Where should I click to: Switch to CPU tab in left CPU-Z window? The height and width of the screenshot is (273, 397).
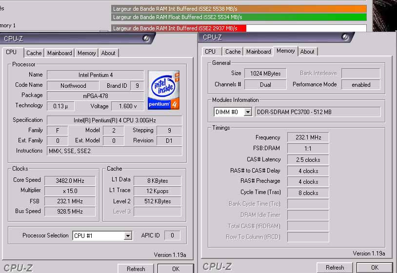[x=11, y=52]
